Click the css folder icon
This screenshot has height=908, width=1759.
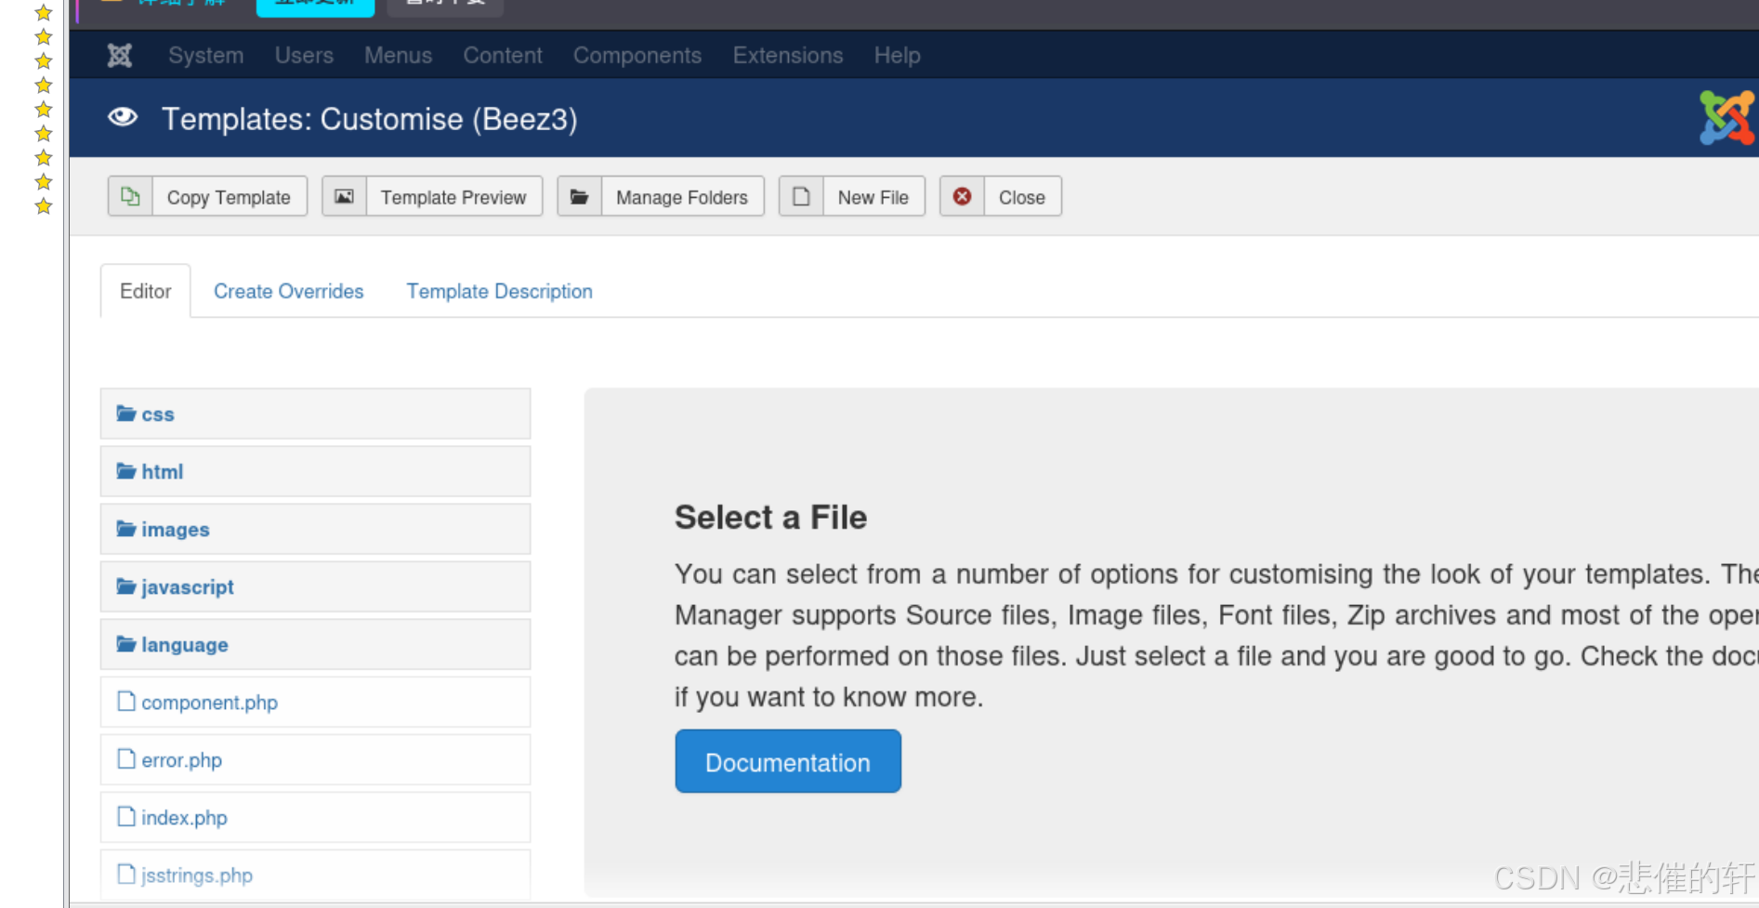coord(126,413)
